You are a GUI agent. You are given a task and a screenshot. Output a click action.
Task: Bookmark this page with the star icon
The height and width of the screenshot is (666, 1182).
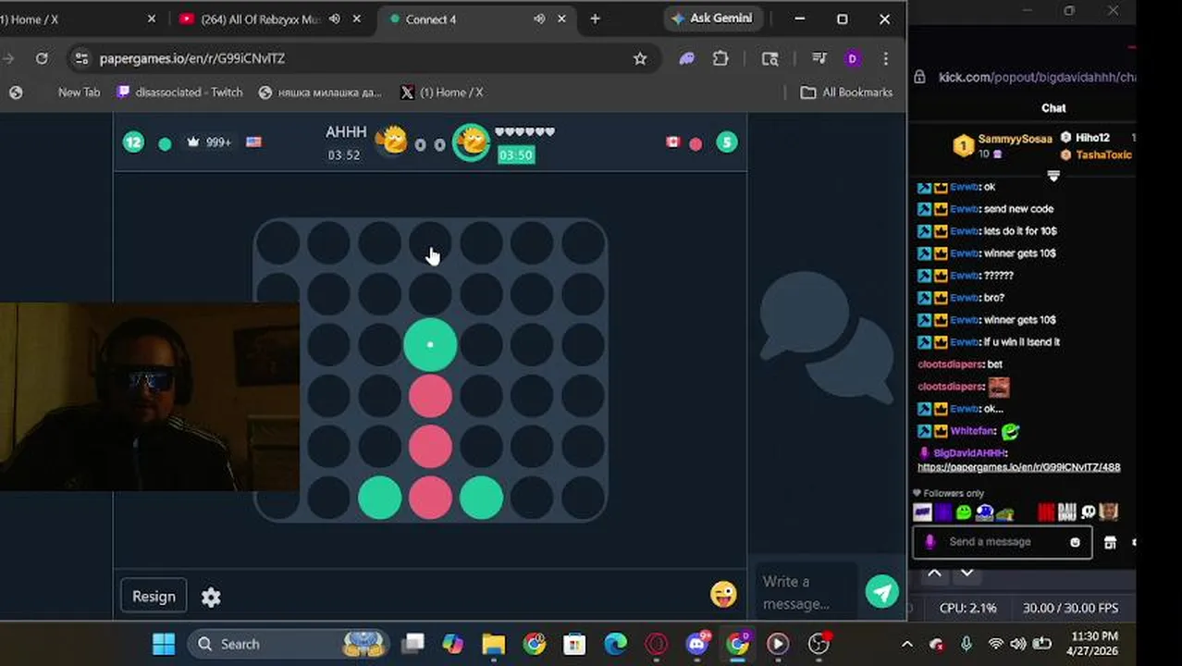[x=640, y=58]
